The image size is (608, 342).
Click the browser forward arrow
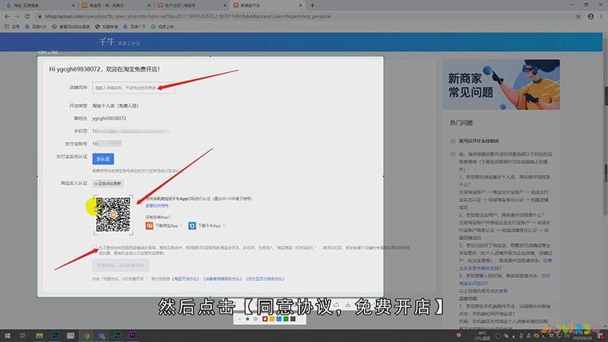[17, 16]
